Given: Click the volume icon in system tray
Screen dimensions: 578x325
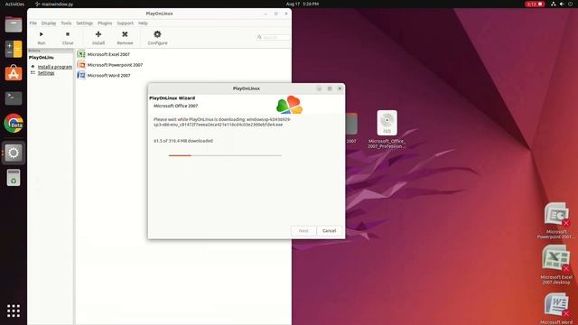Looking at the screenshot, I should (562, 4).
